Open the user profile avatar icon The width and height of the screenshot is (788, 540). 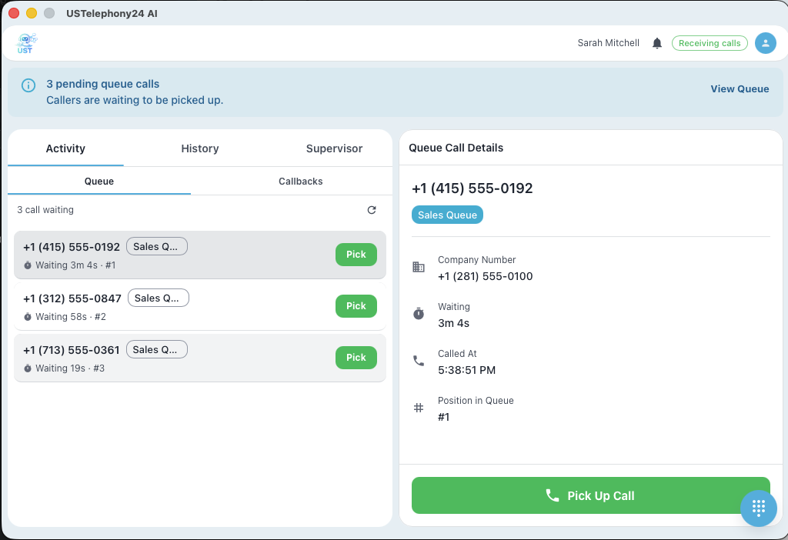click(765, 43)
